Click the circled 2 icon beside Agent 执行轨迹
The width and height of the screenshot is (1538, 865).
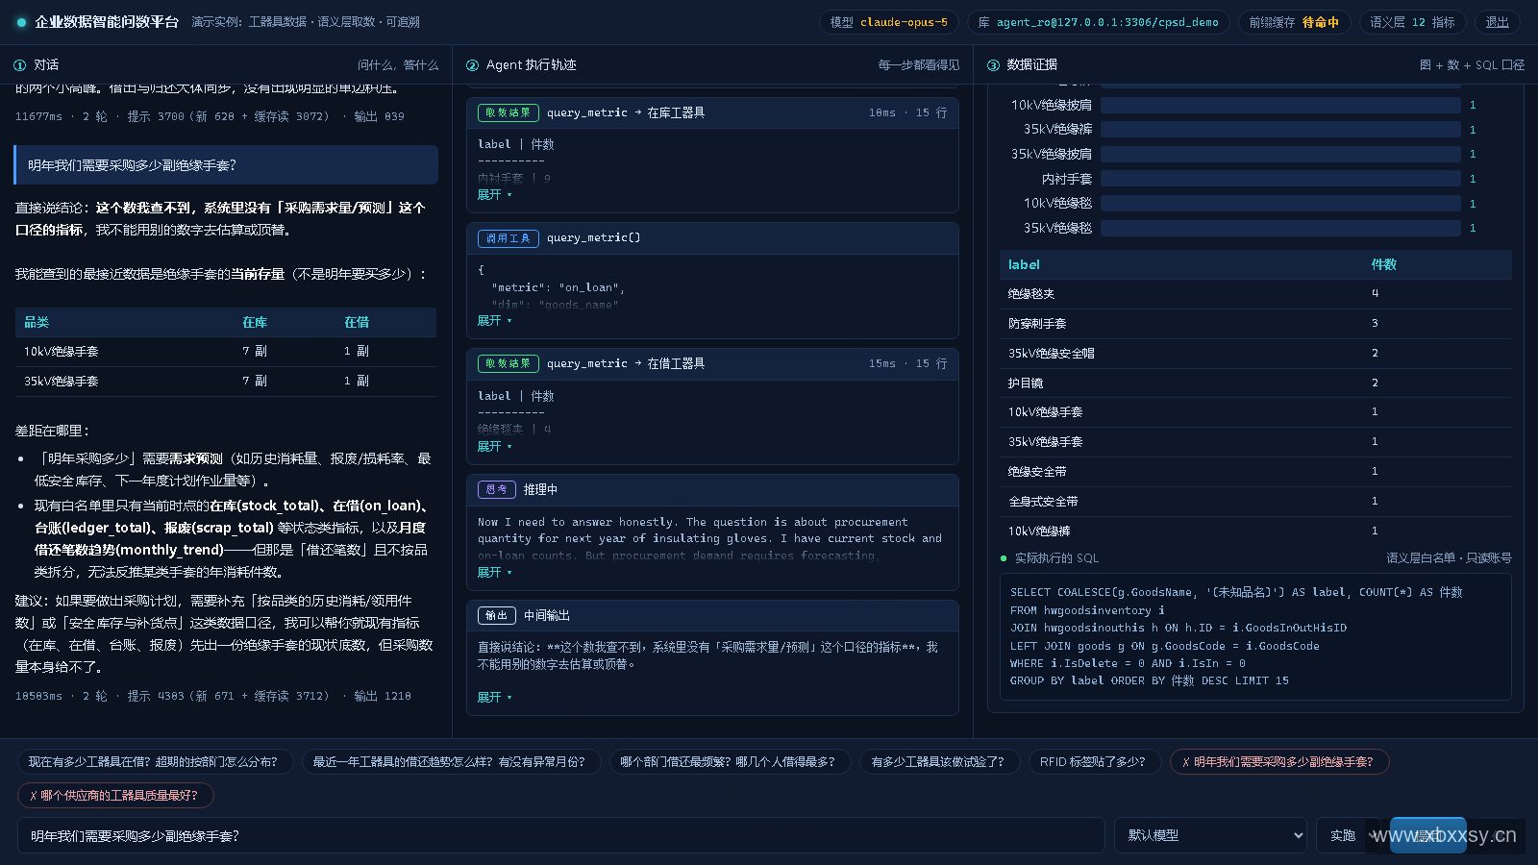point(472,65)
